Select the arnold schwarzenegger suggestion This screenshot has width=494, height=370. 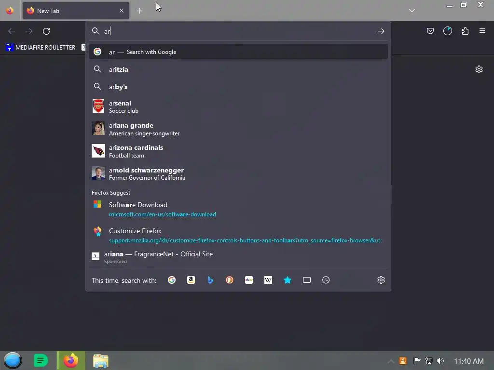coord(238,173)
